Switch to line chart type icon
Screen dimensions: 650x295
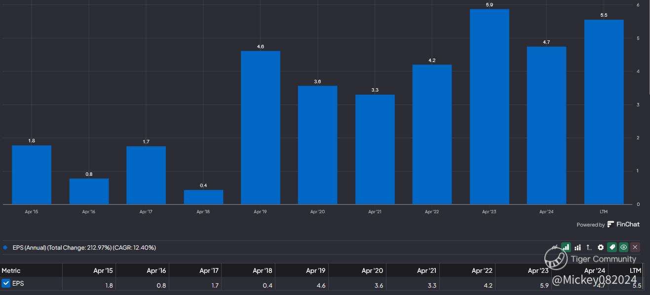(x=555, y=247)
